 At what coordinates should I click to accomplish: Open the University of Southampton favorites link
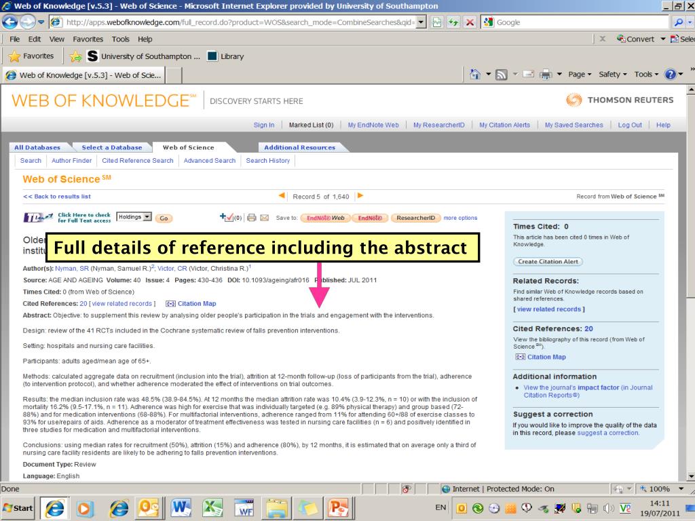144,56
